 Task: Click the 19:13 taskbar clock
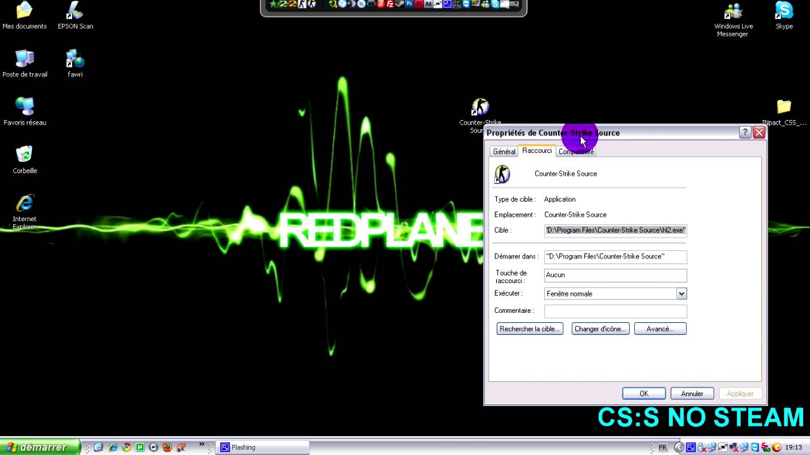coord(794,447)
